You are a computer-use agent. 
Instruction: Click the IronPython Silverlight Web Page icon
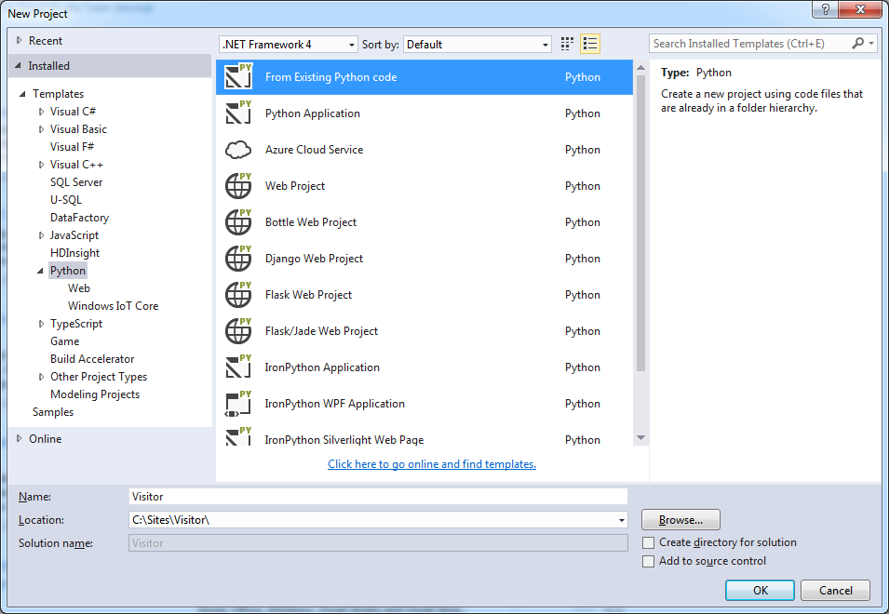(238, 436)
